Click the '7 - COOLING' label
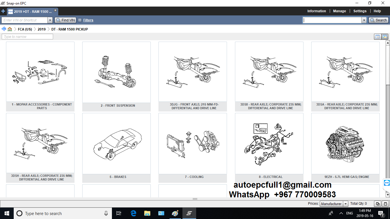The width and height of the screenshot is (390, 219). (194, 177)
